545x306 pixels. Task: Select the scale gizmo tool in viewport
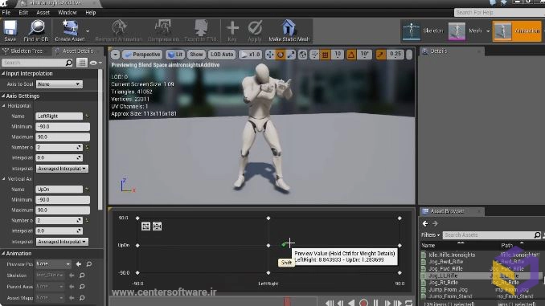tap(291, 55)
